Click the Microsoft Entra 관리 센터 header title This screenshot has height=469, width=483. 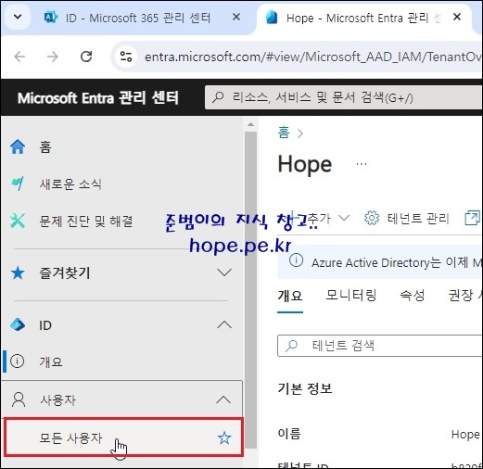pos(97,98)
